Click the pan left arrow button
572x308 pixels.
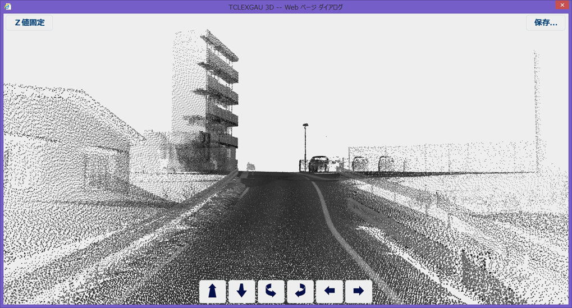coord(330,291)
